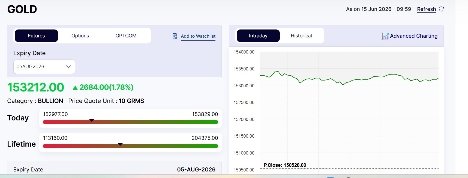Click the Today label
Screen dimensions: 468x178
[x=18, y=118]
